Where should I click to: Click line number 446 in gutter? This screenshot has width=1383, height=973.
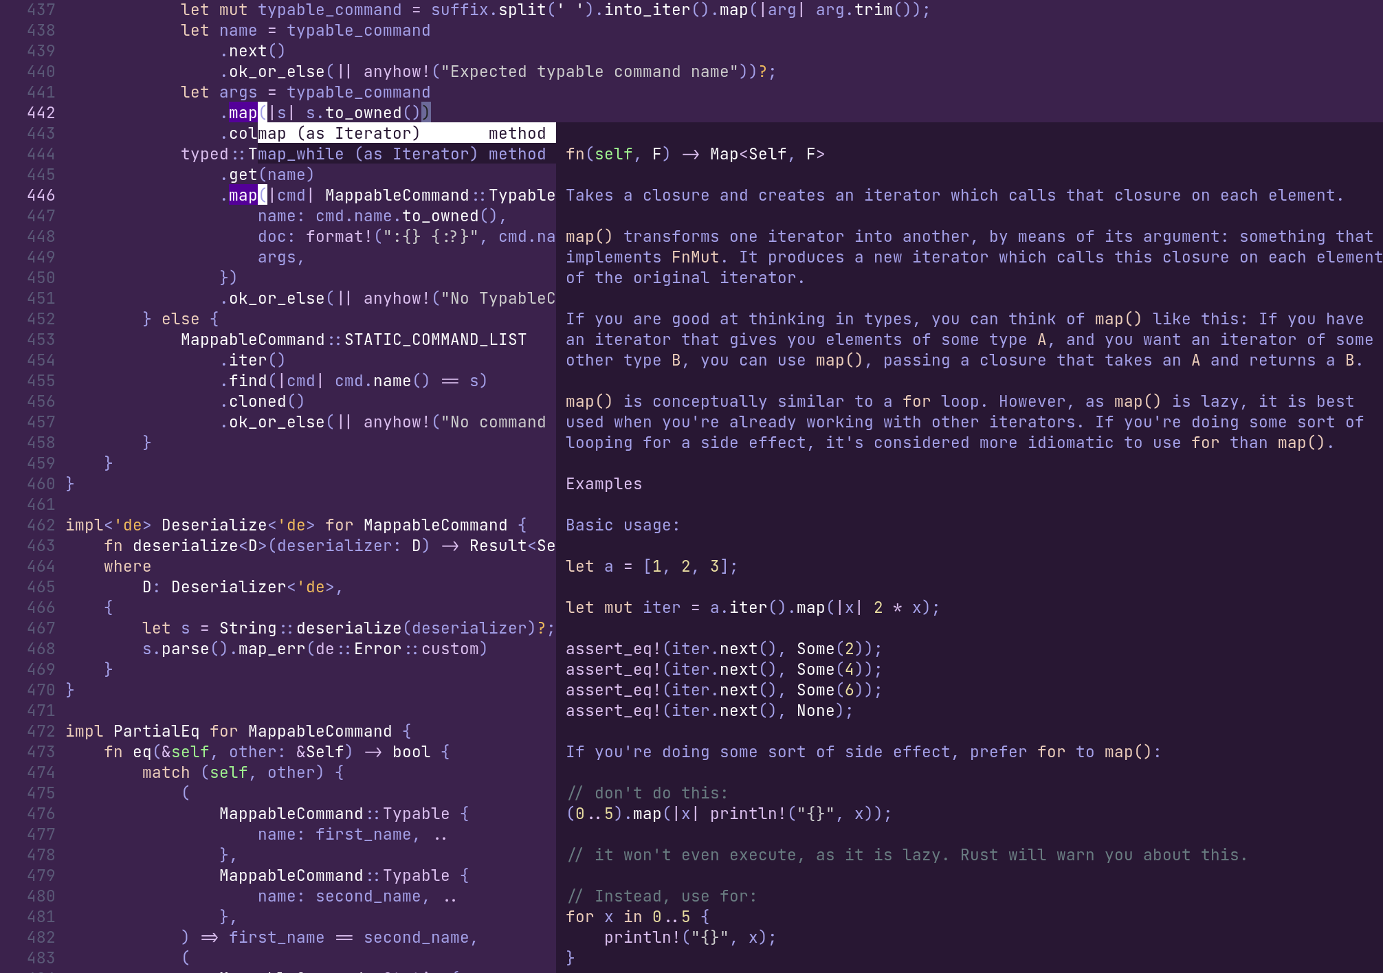click(x=41, y=195)
